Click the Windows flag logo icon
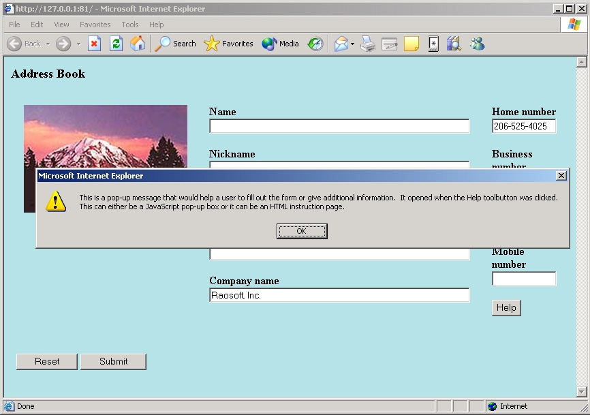This screenshot has height=415, width=590. pos(574,25)
